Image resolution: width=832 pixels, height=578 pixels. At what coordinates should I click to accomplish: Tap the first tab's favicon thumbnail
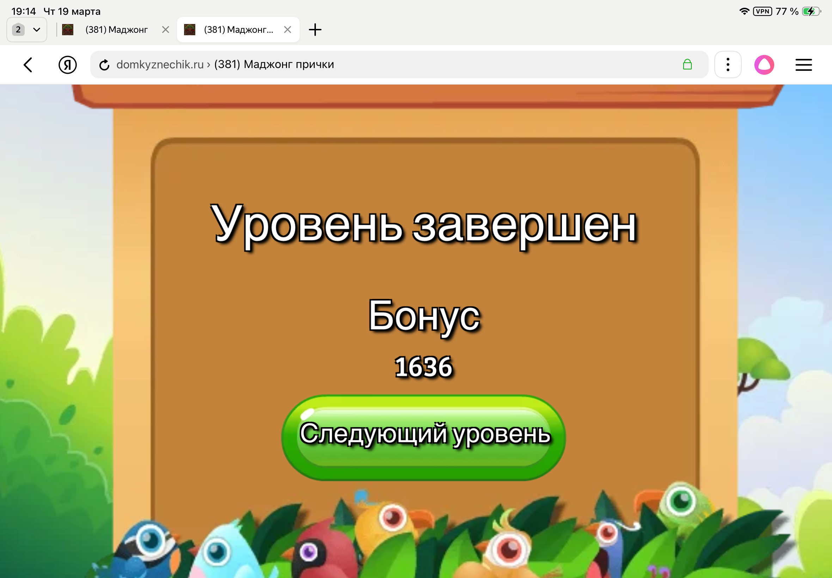(68, 30)
